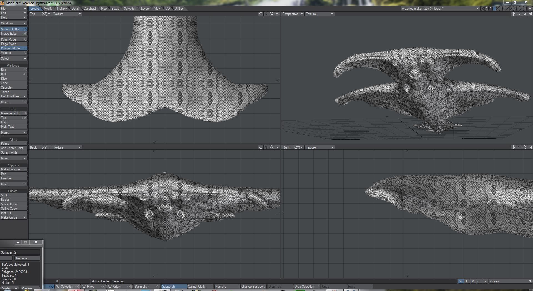
Task: Select the W weight map mode button
Action: (x=461, y=281)
